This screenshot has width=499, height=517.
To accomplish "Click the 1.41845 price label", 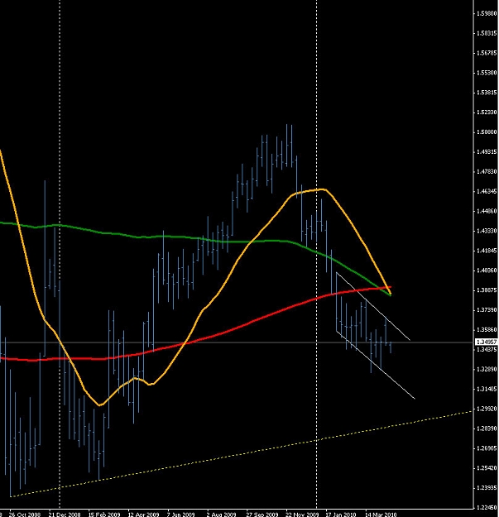I will [x=487, y=251].
